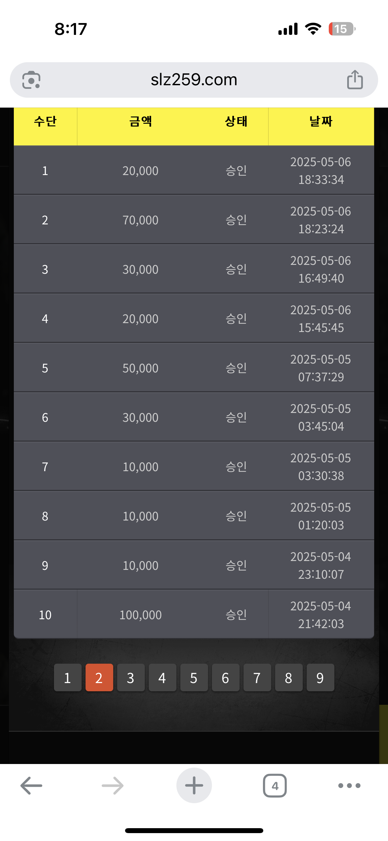Navigate to page 6 of results
The width and height of the screenshot is (388, 841).
click(x=225, y=677)
